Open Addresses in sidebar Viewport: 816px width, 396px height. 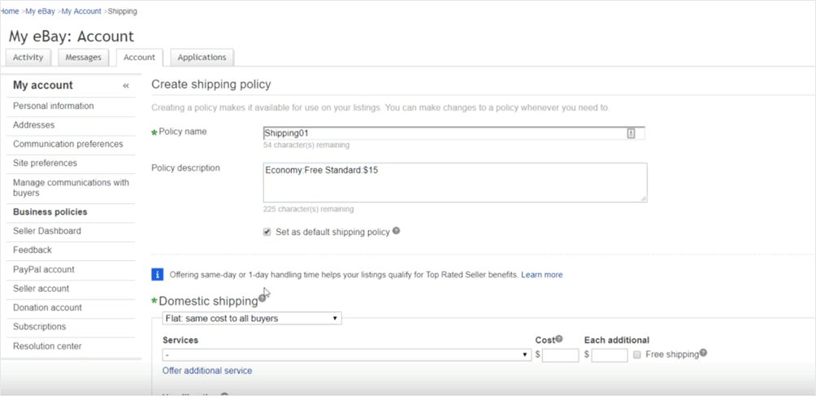[x=34, y=125]
